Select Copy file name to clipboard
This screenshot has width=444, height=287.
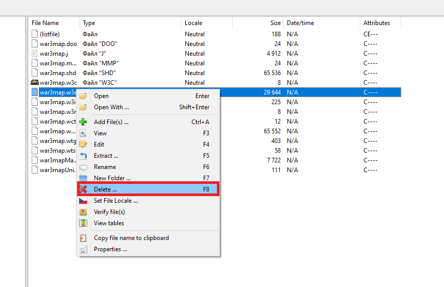pos(148,238)
